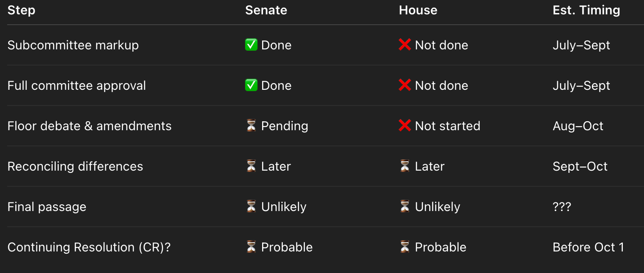Click hourglass in Reconciling differences Senate cell
This screenshot has width=644, height=273.
pyautogui.click(x=251, y=166)
